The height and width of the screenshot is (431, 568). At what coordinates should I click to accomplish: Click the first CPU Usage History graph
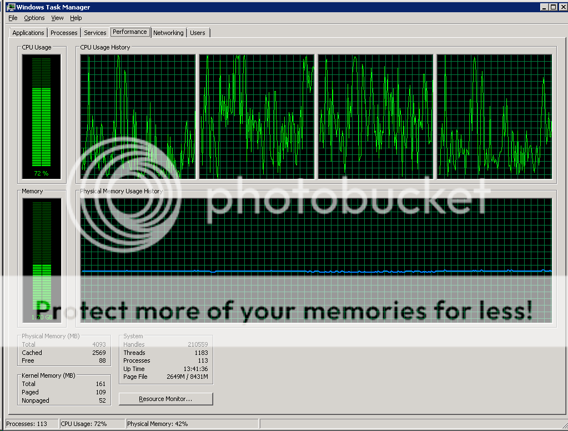click(138, 117)
